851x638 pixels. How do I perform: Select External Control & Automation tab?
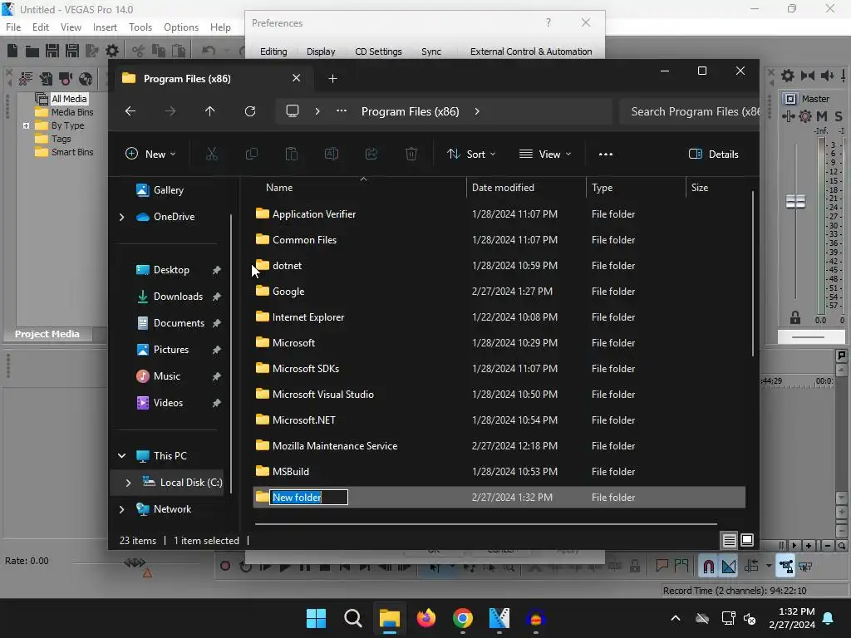click(x=531, y=52)
